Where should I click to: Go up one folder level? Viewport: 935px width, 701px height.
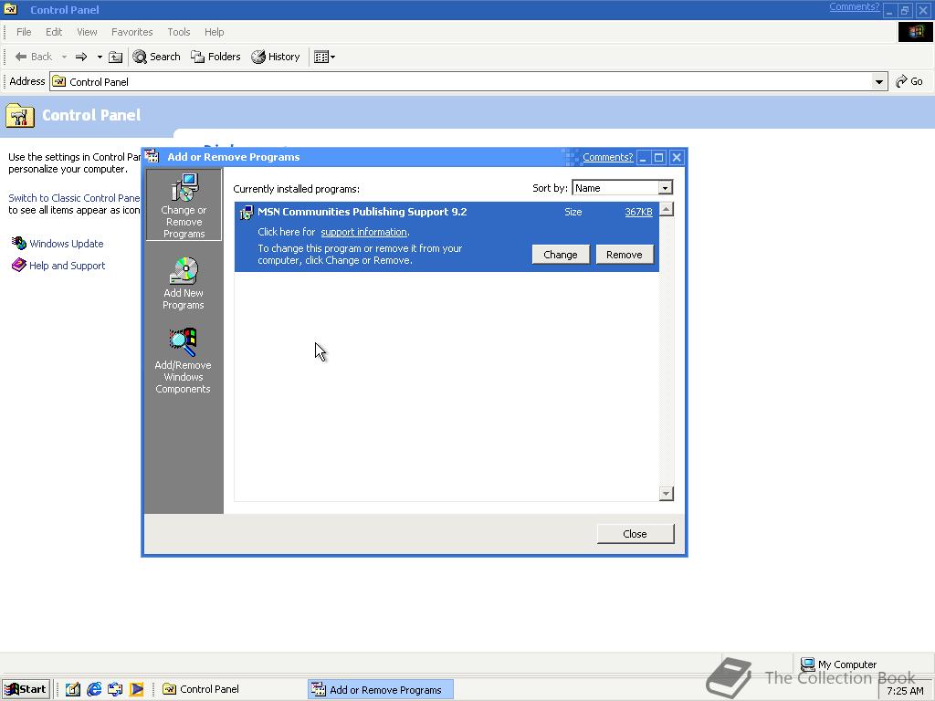[x=116, y=57]
